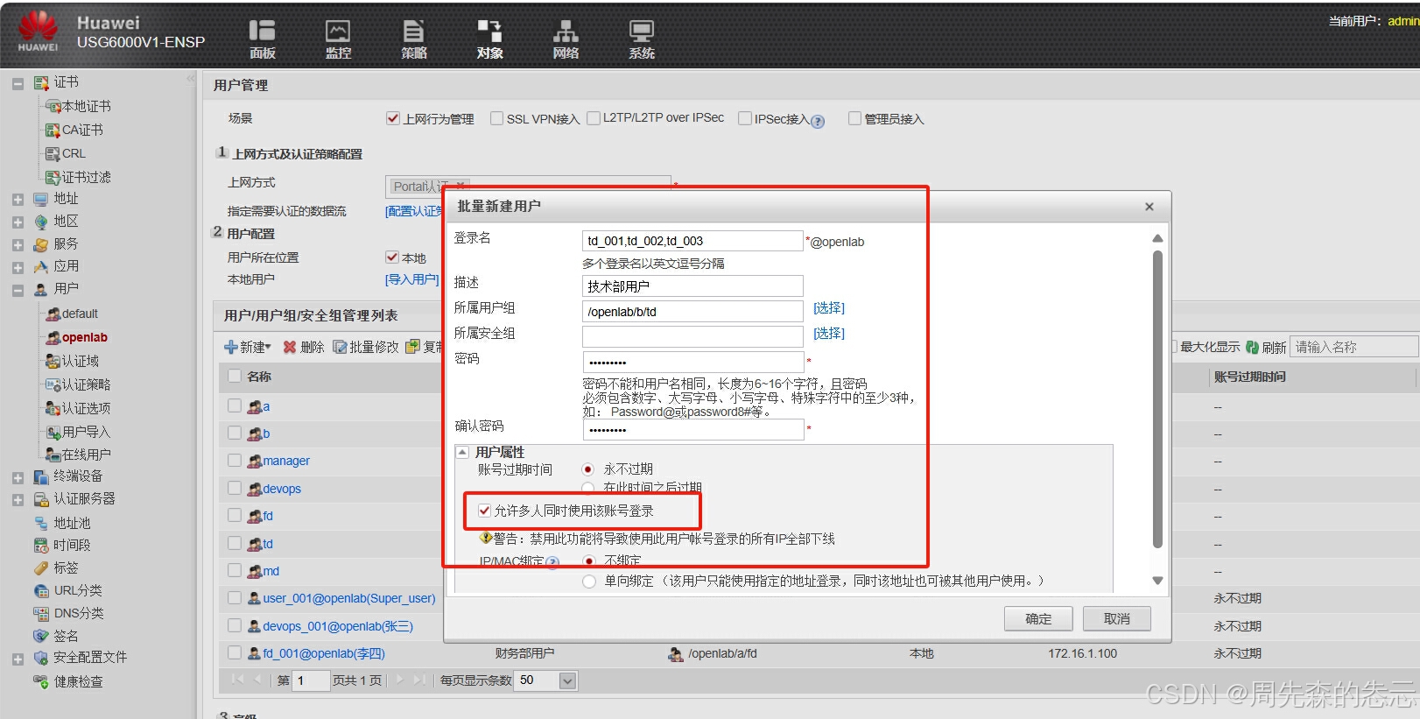Screen dimensions: 1420x719
Task: Click the 登录名 input field
Action: click(x=692, y=241)
